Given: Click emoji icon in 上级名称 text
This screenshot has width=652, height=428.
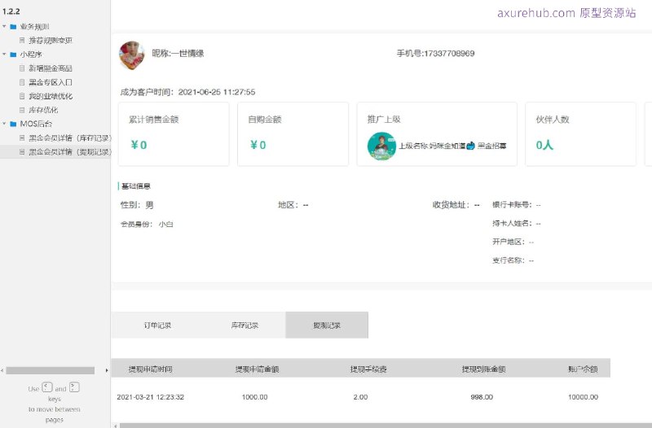Looking at the screenshot, I should 470,146.
